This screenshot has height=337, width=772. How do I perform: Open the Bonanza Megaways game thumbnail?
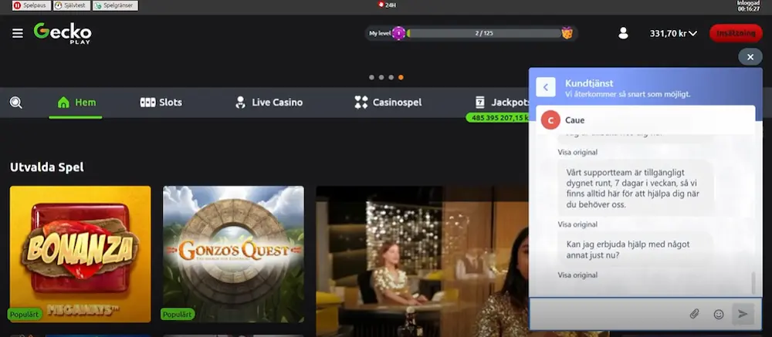[x=80, y=254]
